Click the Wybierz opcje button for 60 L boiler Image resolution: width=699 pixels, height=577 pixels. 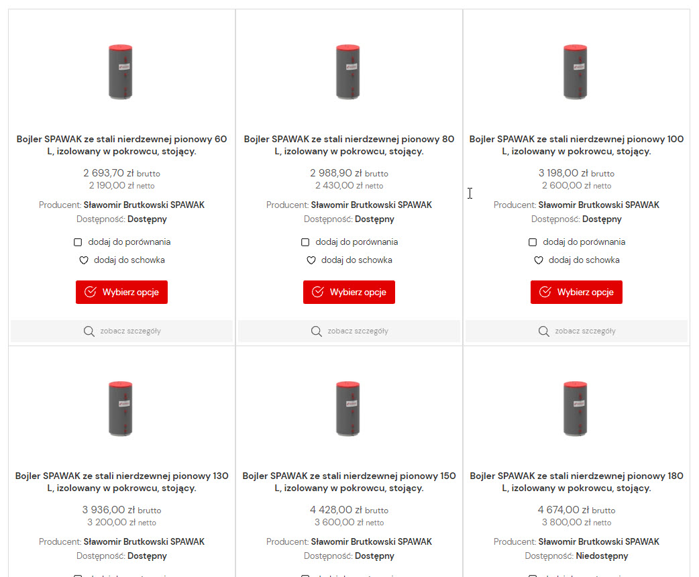pyautogui.click(x=121, y=292)
